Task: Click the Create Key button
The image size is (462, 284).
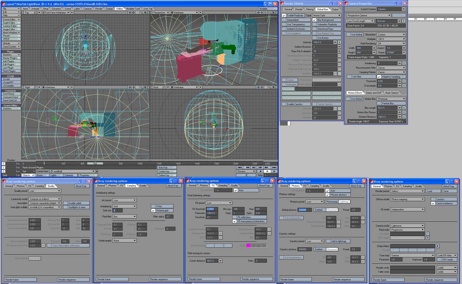Action: 167,171
